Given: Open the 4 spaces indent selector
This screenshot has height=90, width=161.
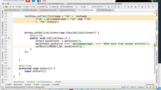Looking at the screenshot, I should tap(141, 87).
